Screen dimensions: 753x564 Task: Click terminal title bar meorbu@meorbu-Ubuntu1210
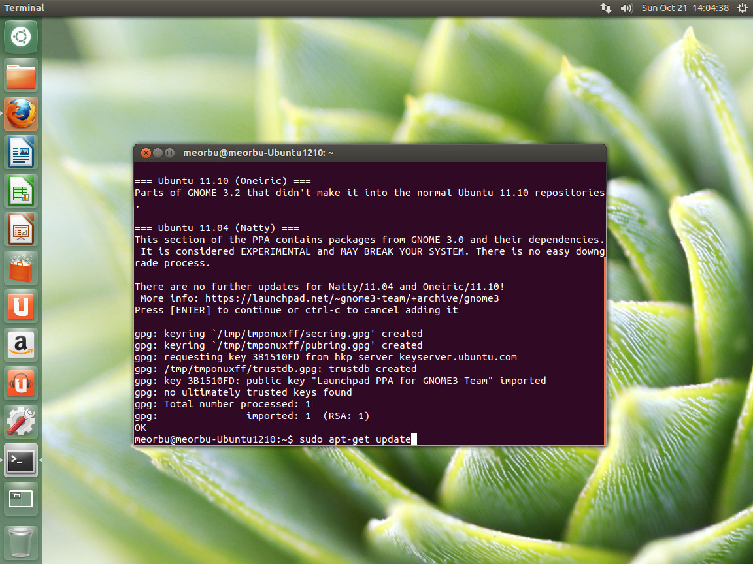(x=258, y=153)
